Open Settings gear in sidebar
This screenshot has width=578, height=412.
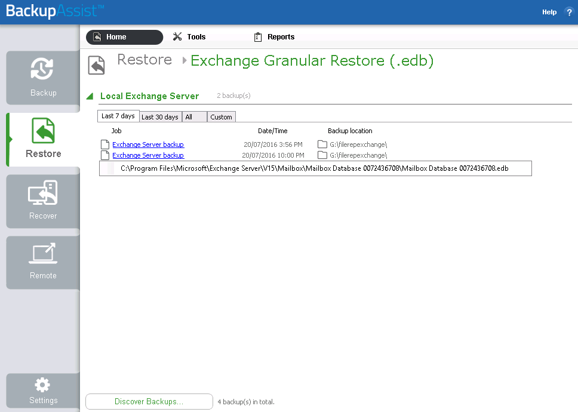coord(43,391)
